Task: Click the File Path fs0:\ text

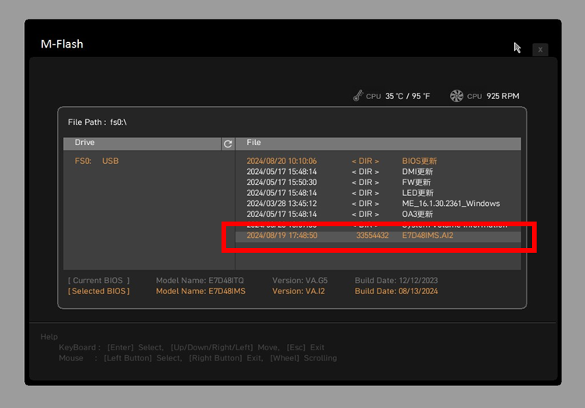Action: click(97, 122)
